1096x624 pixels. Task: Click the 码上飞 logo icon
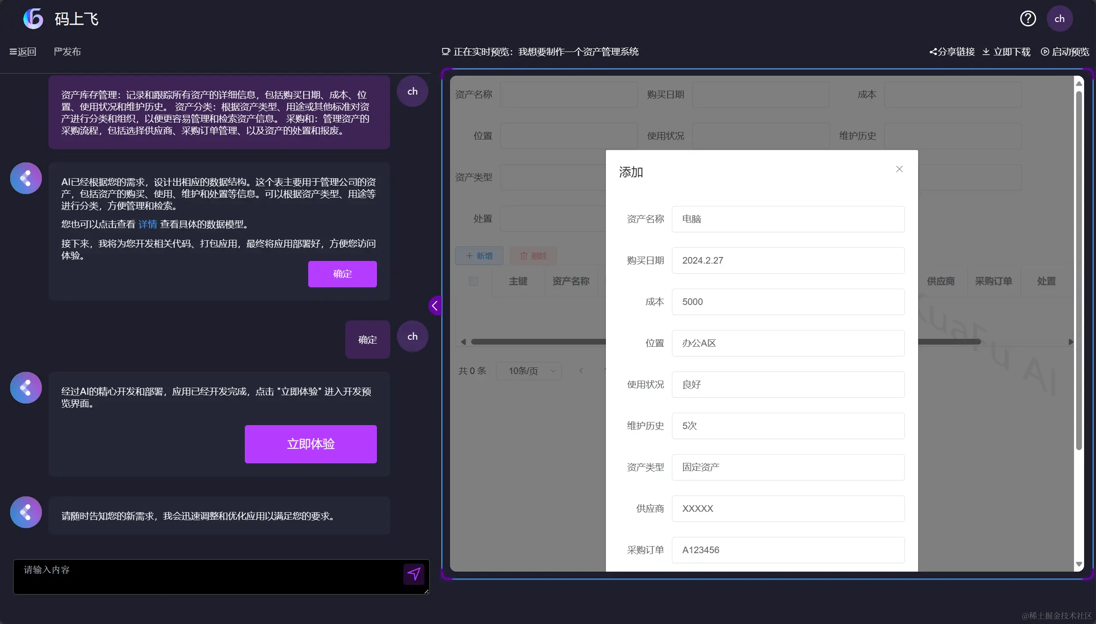click(x=33, y=19)
